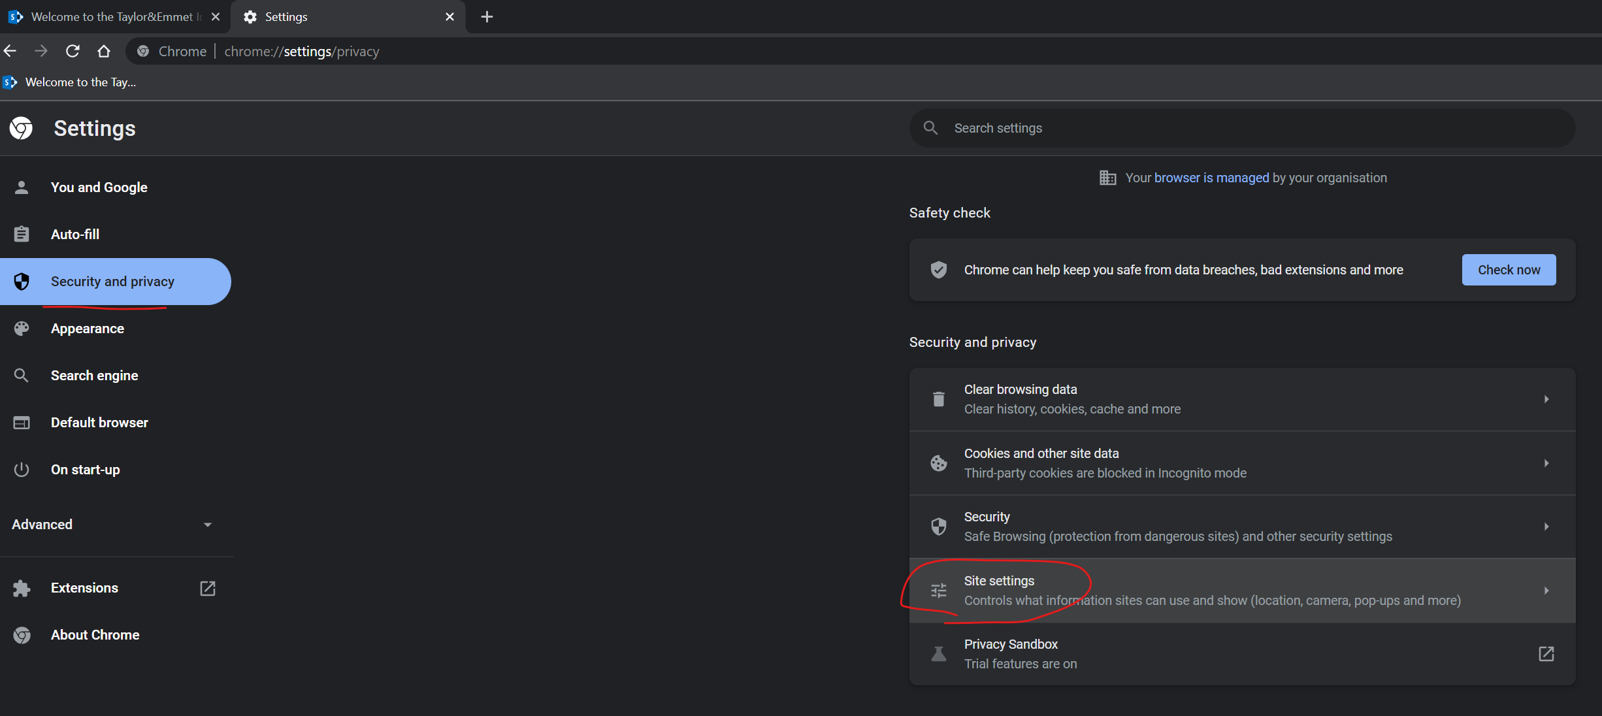
Task: Follow the browser is managed link
Action: coord(1211,178)
